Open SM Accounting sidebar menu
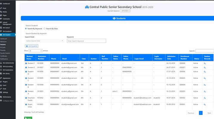 [8, 67]
